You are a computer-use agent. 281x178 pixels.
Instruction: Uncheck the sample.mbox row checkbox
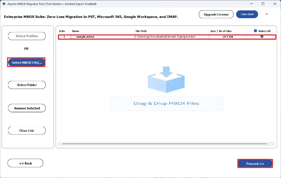262,37
